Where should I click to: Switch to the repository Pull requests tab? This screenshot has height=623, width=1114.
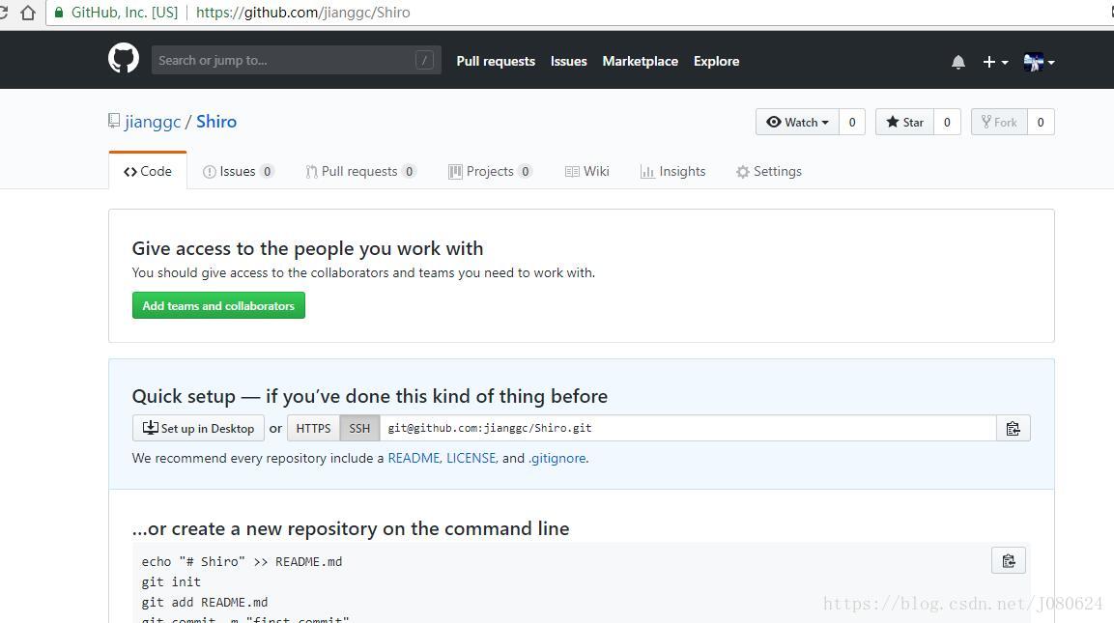pos(360,171)
